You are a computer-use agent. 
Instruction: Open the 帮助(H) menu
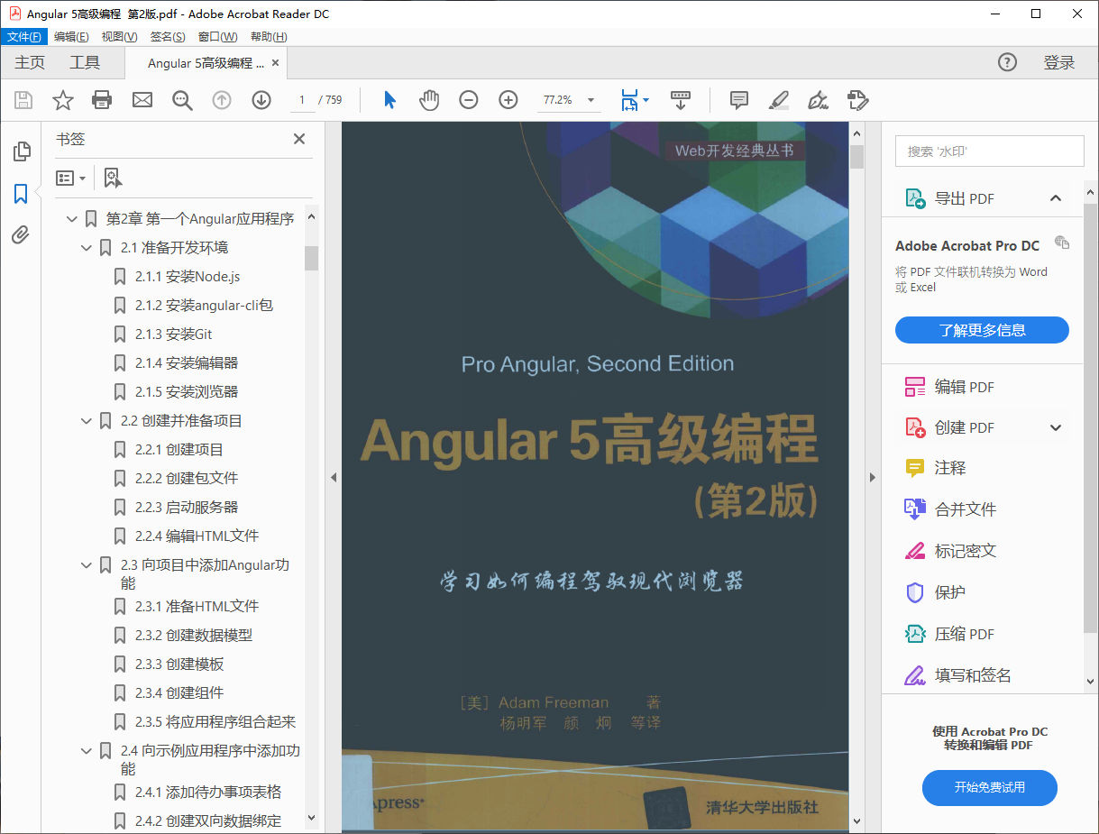click(x=269, y=37)
